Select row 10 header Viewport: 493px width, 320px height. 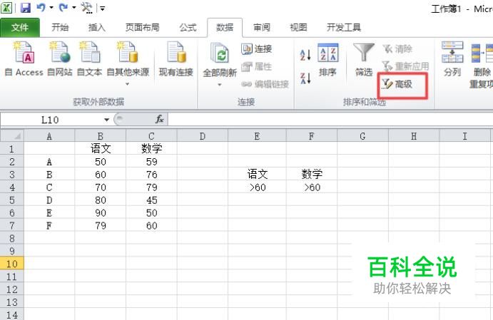coord(12,264)
